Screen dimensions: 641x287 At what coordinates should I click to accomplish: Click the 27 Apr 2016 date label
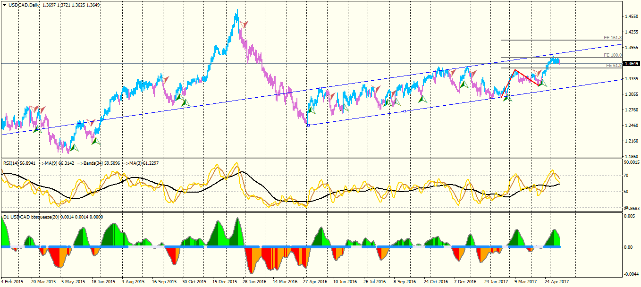coord(316,281)
